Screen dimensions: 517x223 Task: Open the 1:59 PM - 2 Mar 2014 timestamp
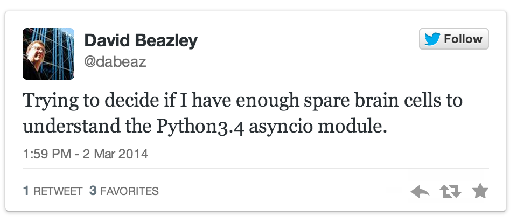point(86,154)
